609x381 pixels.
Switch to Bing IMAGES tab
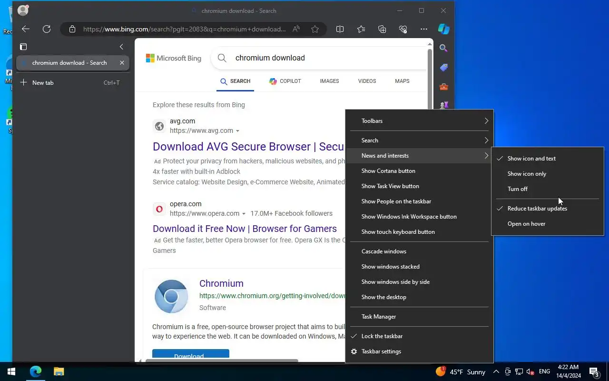pyautogui.click(x=329, y=81)
